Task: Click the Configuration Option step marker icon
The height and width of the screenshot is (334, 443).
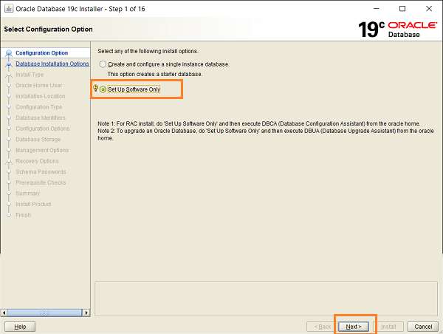Action: (x=9, y=53)
